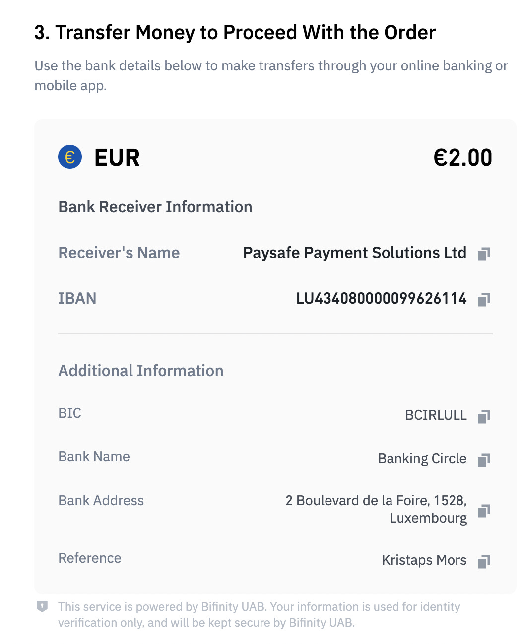Image resolution: width=522 pixels, height=644 pixels.
Task: Click the BIC row value BCIRLULL
Action: click(436, 415)
